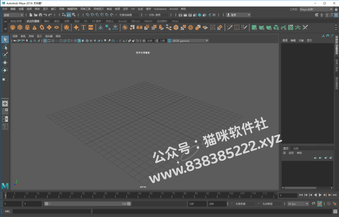Click the current frame input field
339x217 pixels.
[x=288, y=195]
